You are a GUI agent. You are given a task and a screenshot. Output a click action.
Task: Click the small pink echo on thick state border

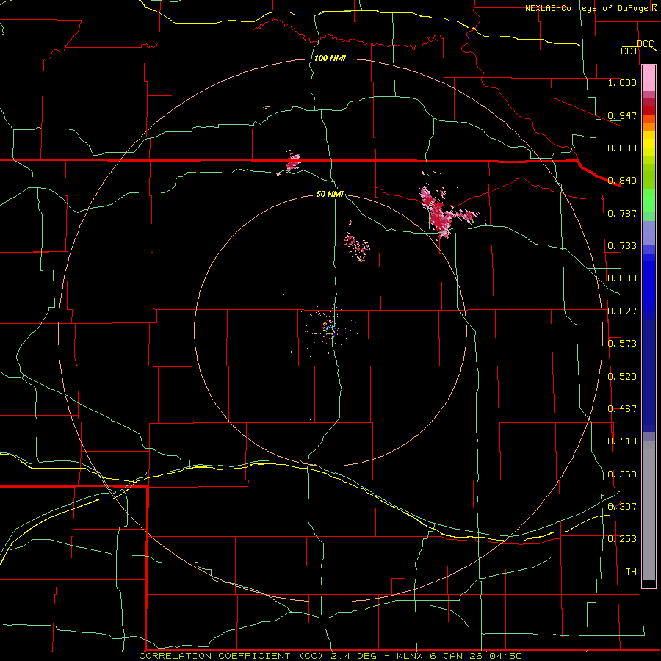(x=293, y=162)
